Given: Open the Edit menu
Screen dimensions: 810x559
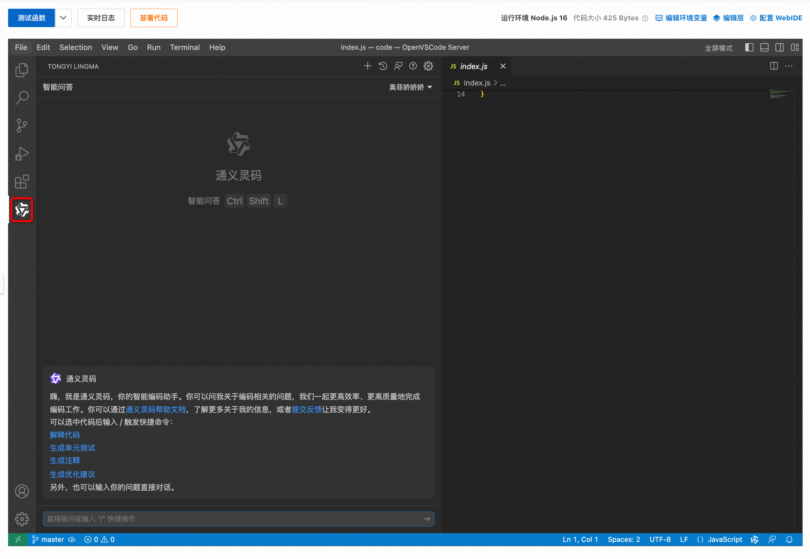Looking at the screenshot, I should point(43,47).
